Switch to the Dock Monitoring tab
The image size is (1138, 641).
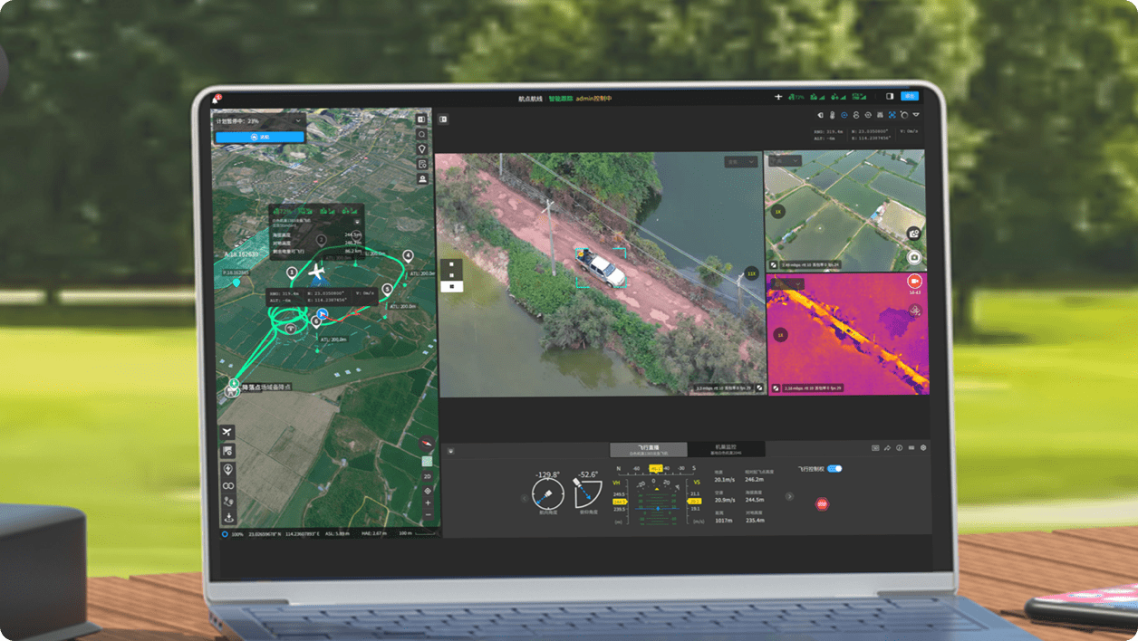point(727,450)
